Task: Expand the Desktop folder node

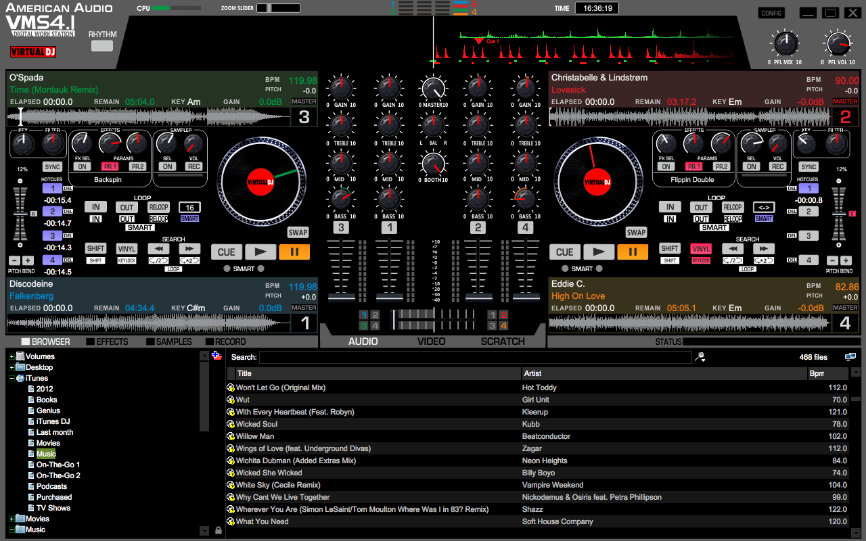Action: tap(12, 367)
